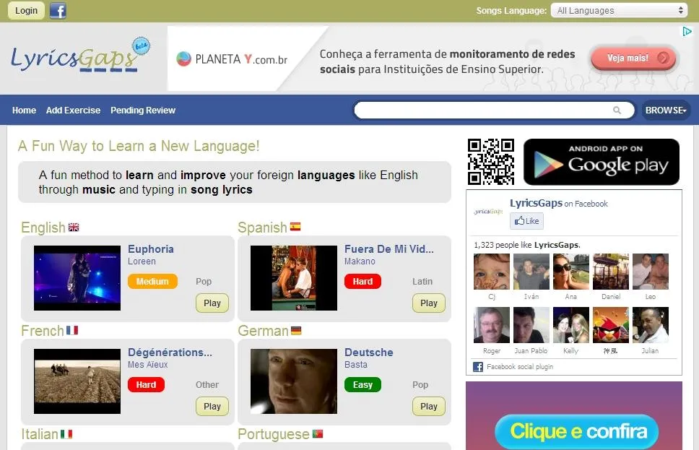Click the QR code image
The height and width of the screenshot is (450, 699).
tap(491, 162)
